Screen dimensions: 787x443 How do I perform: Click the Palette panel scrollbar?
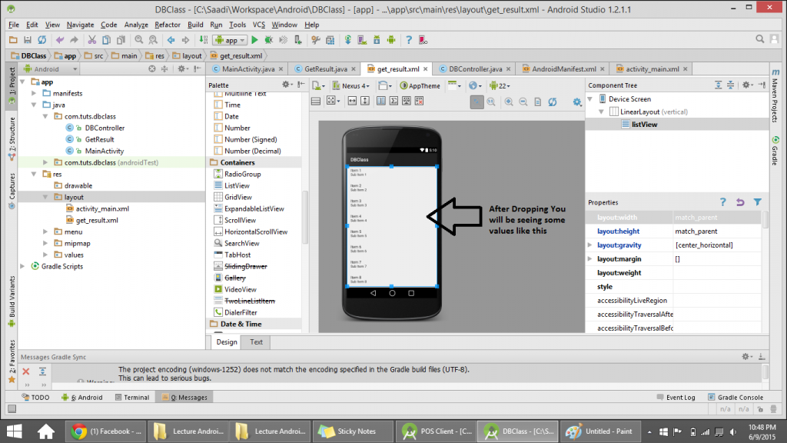point(304,216)
